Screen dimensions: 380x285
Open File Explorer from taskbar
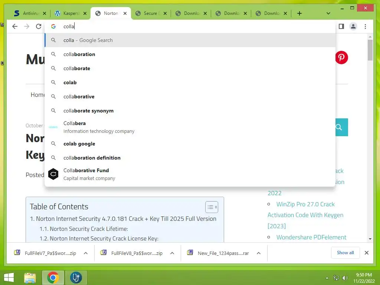point(30,278)
